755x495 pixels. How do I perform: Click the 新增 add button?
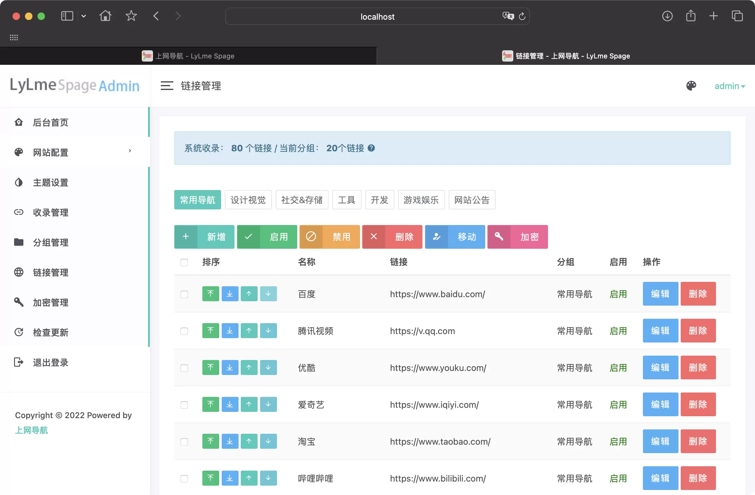coord(204,237)
